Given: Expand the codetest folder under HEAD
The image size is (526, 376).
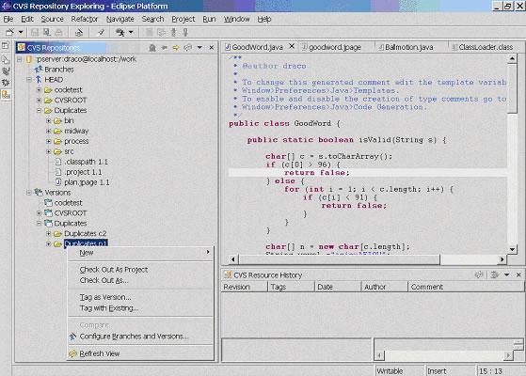Looking at the screenshot, I should pos(39,90).
